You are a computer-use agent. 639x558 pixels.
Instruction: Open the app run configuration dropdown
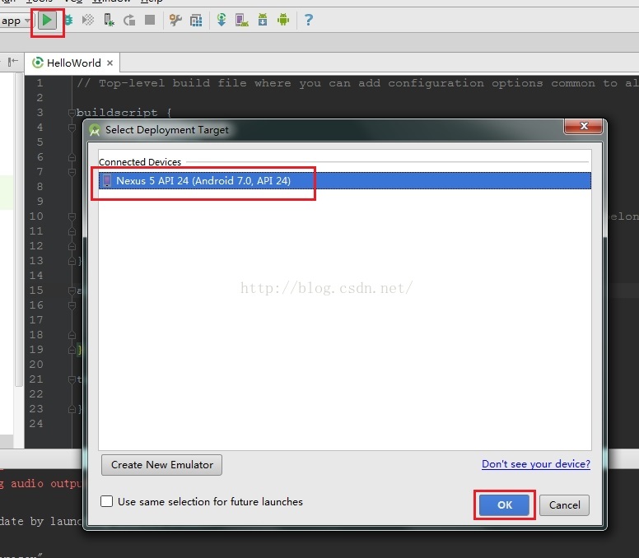16,21
